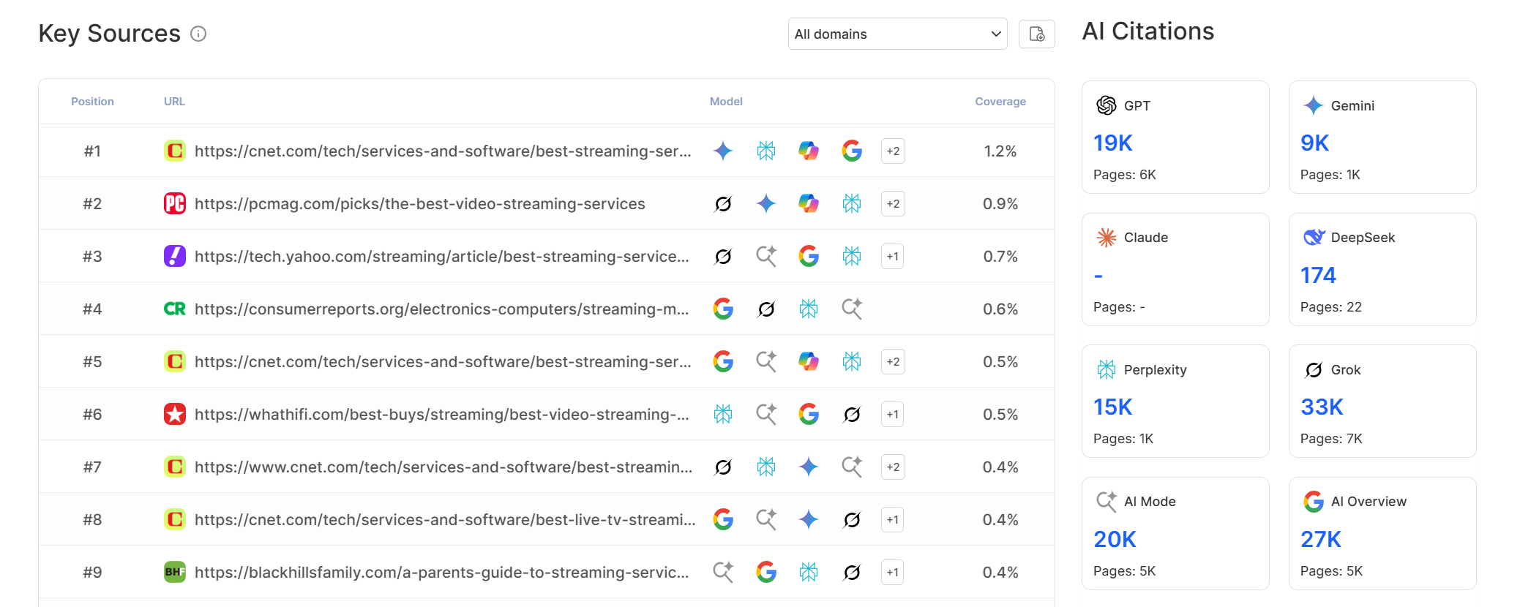Screen dimensions: 1520x607
Task: Click the BHF favicon in row #9
Action: [x=174, y=572]
